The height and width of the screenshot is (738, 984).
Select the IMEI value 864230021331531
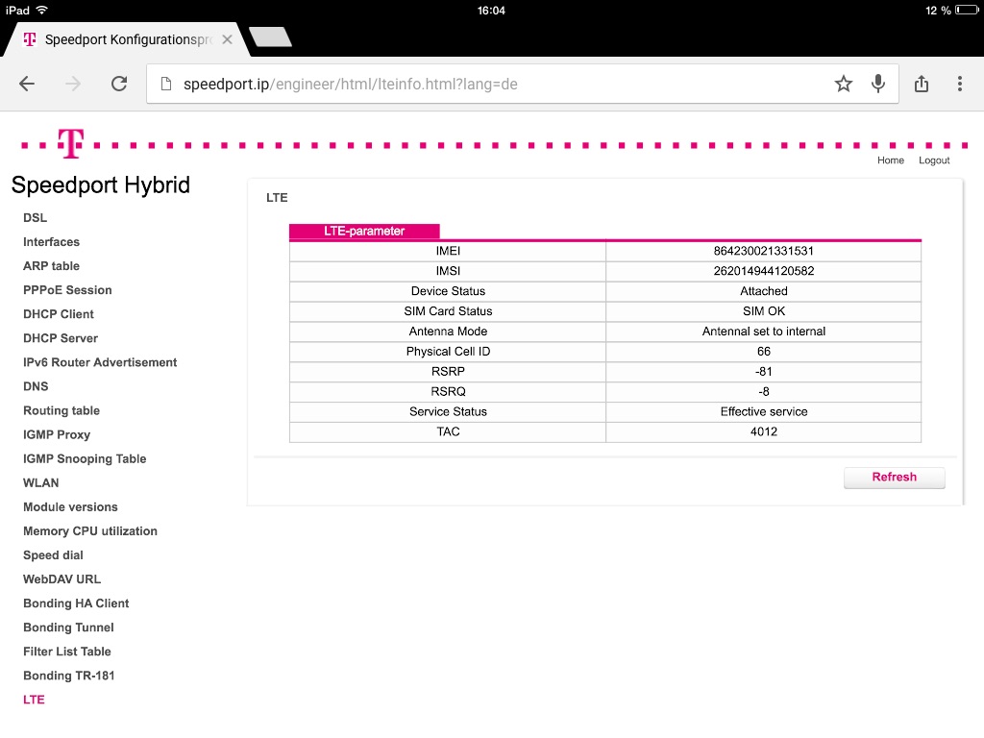coord(764,251)
